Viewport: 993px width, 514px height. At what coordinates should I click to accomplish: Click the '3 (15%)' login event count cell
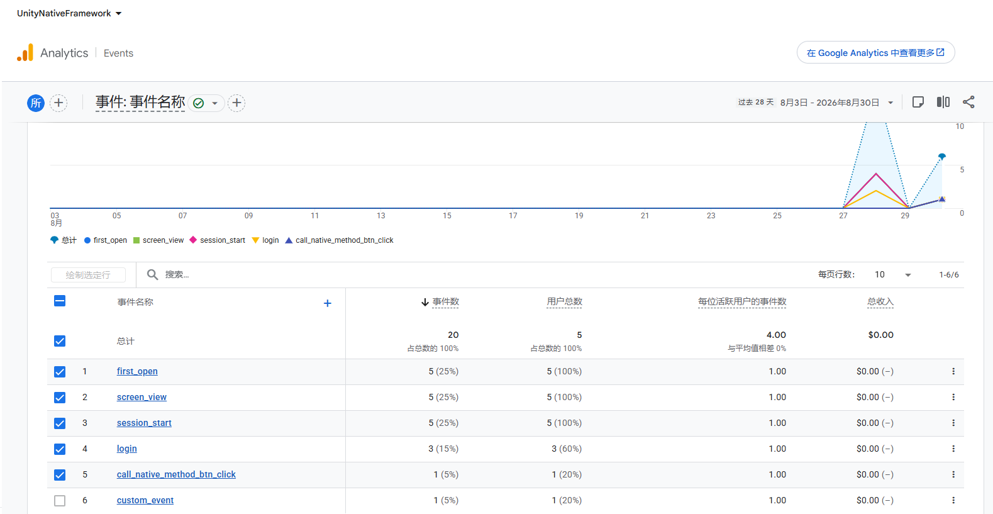(x=443, y=449)
